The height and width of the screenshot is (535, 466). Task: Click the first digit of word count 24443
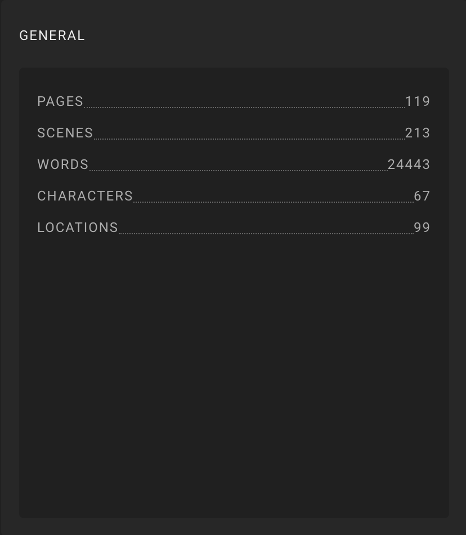[x=392, y=164]
